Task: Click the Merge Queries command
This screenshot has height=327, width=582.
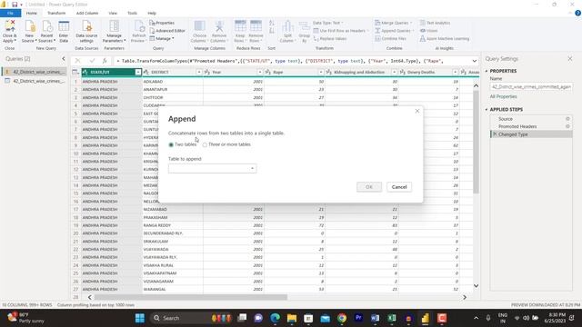Action: tap(394, 23)
